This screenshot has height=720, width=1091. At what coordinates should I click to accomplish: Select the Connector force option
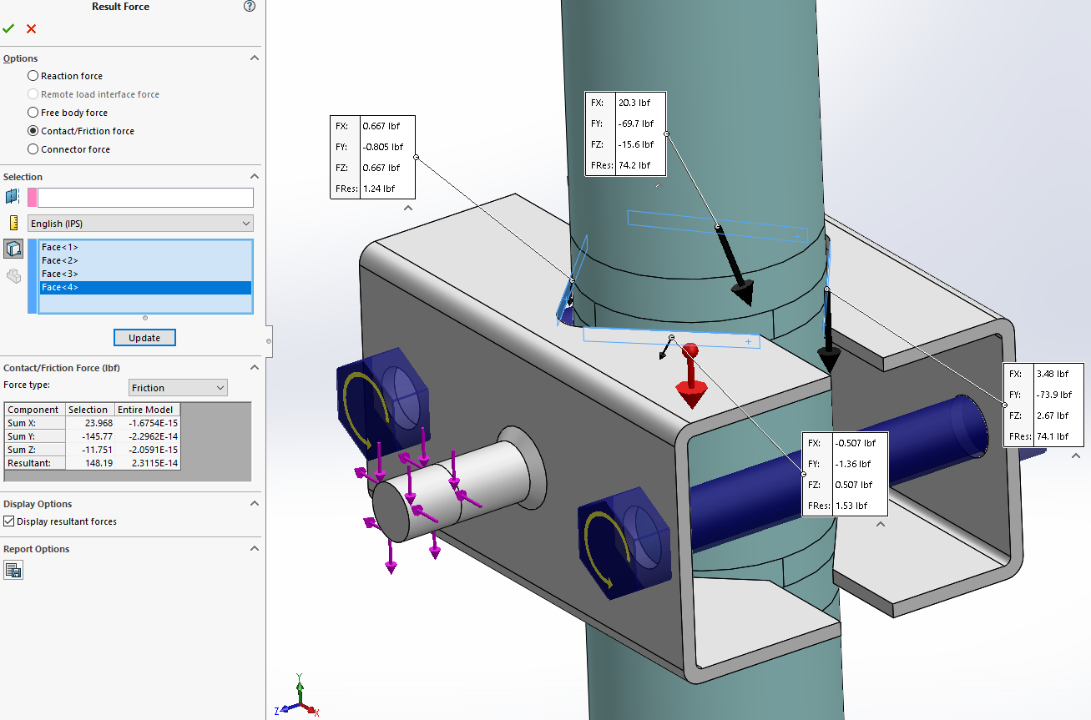[x=33, y=149]
